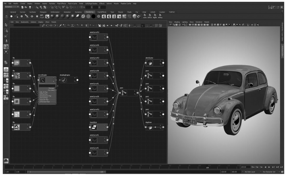Open the Pipeline Cache menu

[x=126, y=3]
